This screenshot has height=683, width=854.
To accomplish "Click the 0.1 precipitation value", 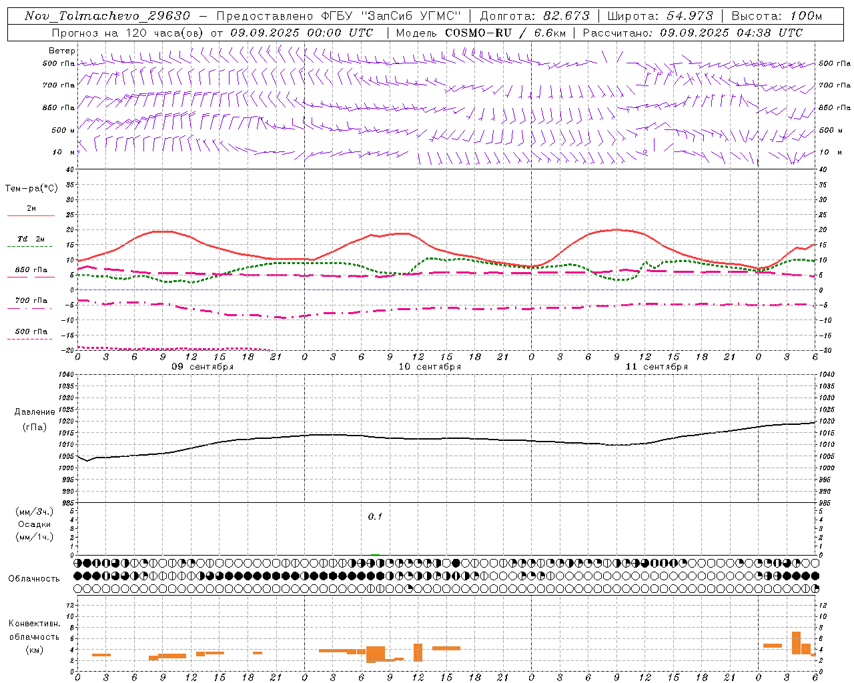I will click(375, 516).
